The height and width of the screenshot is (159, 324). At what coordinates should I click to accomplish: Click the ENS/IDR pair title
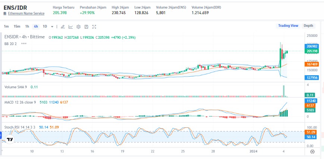coord(15,7)
